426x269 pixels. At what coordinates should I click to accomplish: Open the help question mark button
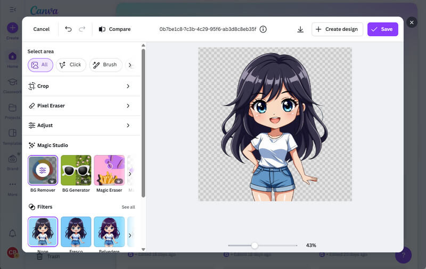click(403, 255)
